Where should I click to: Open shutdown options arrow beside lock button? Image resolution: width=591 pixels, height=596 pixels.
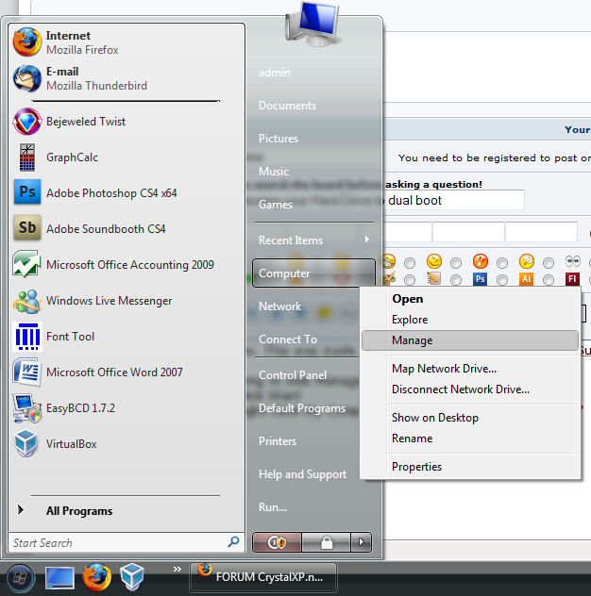[361, 542]
